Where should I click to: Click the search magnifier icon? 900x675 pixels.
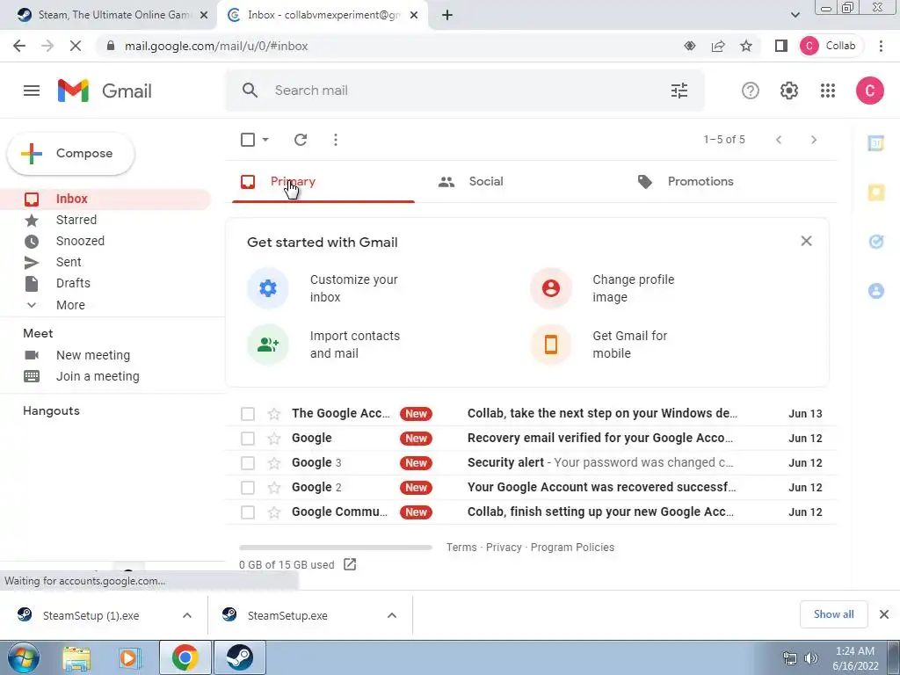click(x=250, y=91)
